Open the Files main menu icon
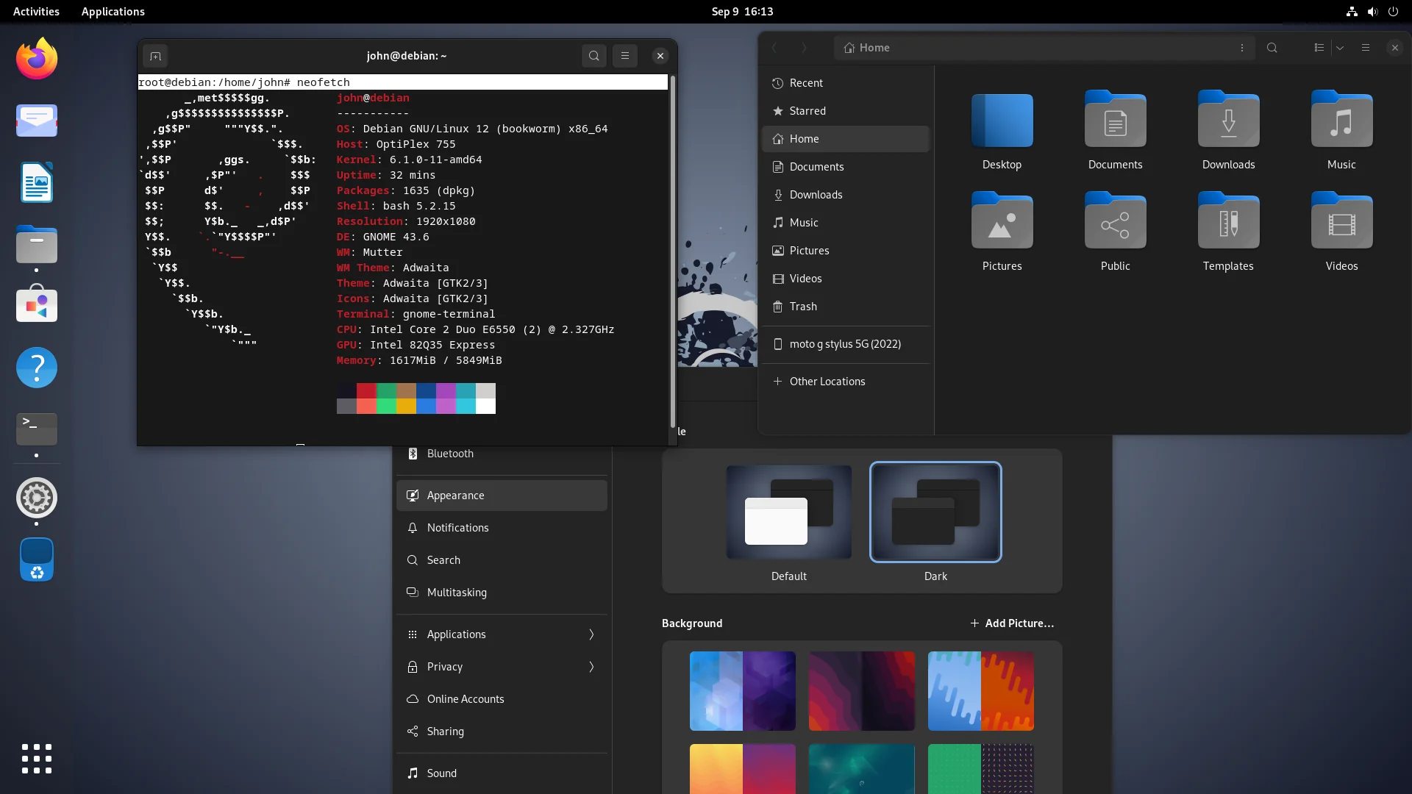This screenshot has height=794, width=1412. (1366, 48)
